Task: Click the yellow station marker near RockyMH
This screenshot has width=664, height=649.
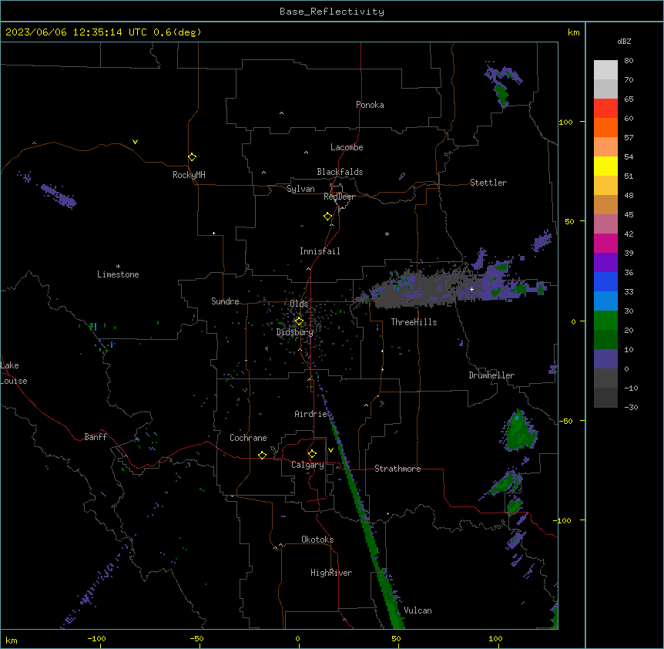Action: (193, 156)
